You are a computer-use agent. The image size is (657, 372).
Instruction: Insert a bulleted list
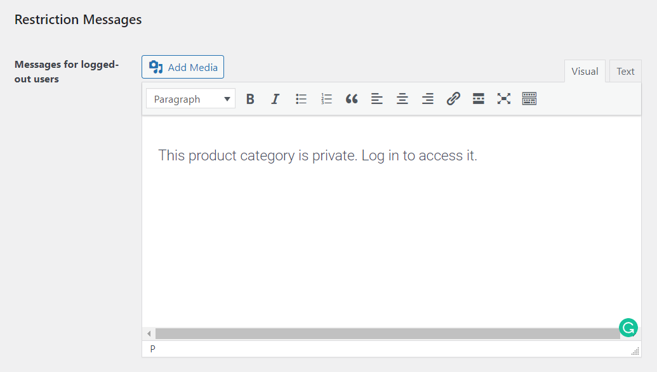click(x=301, y=99)
